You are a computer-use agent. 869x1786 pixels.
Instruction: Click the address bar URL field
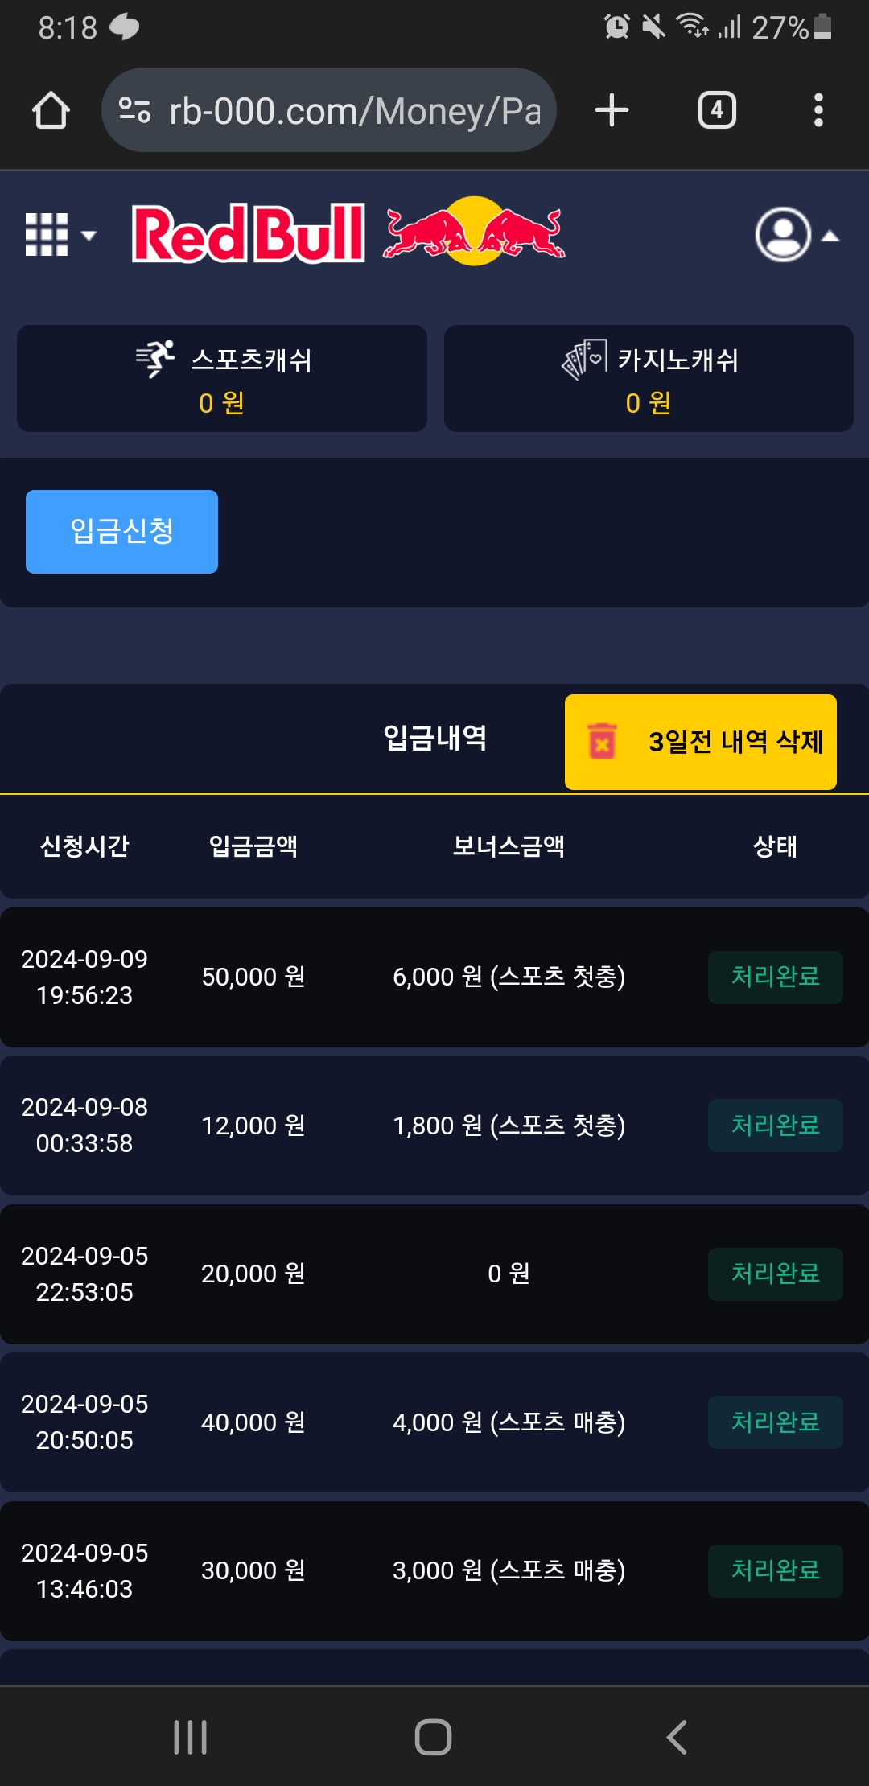click(354, 110)
